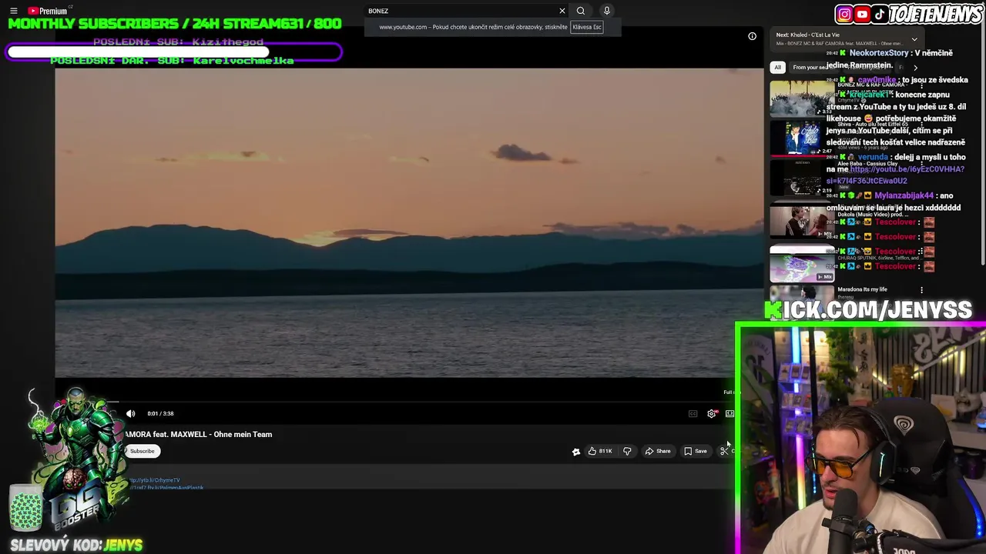
Task: Open the TikTok icon in overlay
Action: 880,14
